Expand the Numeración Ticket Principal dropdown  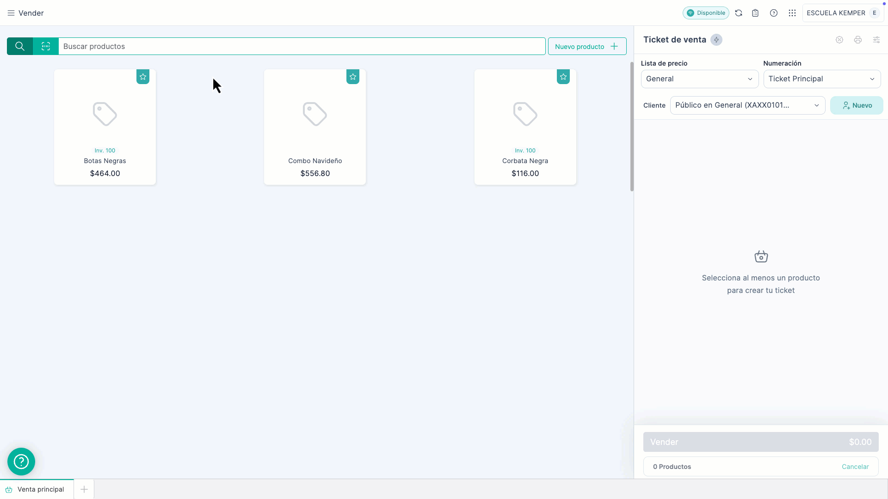[x=822, y=79]
